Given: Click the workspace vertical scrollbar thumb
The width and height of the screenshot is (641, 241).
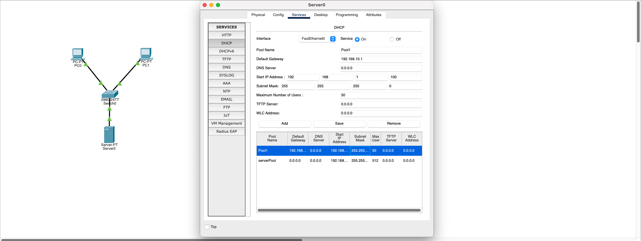Looking at the screenshot, I should pos(638,22).
